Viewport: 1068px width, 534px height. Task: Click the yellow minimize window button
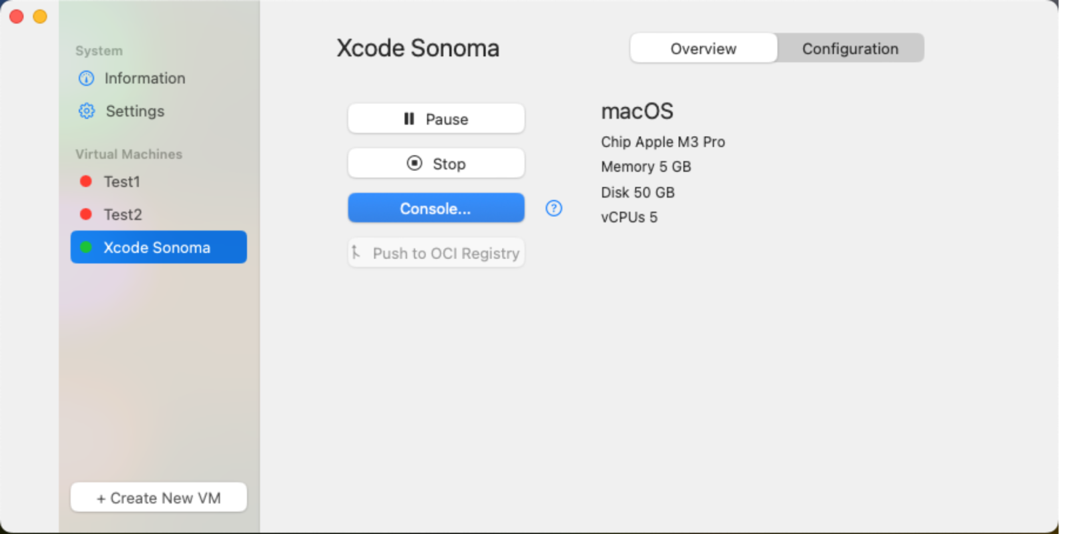[x=40, y=17]
